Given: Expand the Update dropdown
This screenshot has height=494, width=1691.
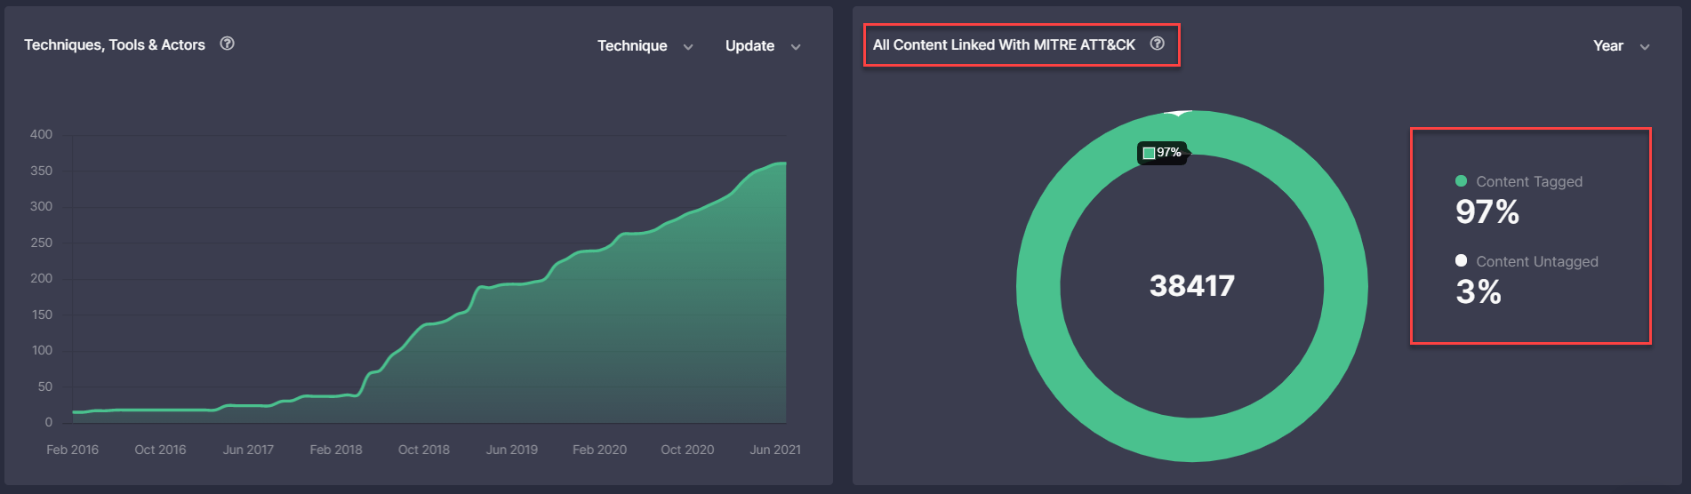Looking at the screenshot, I should (763, 46).
